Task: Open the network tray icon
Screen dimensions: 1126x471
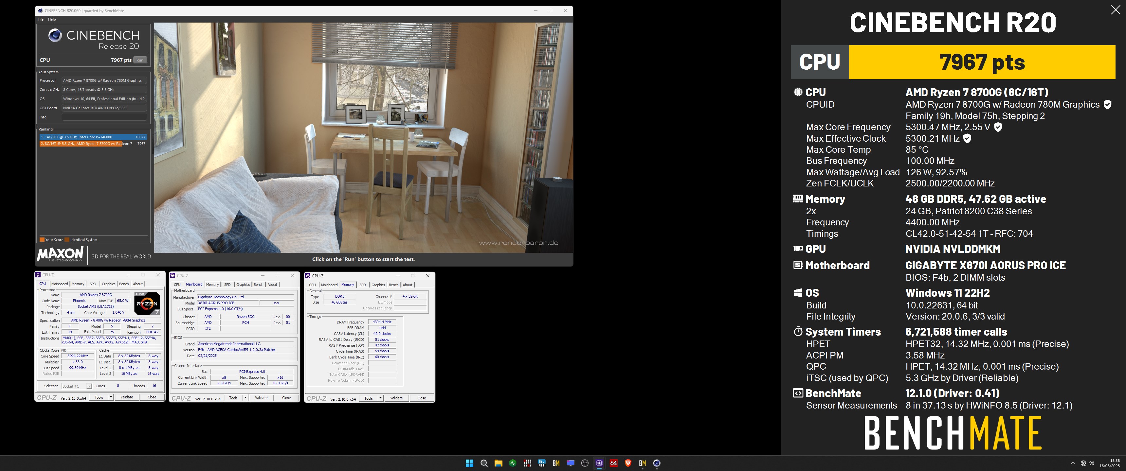Action: [1083, 463]
